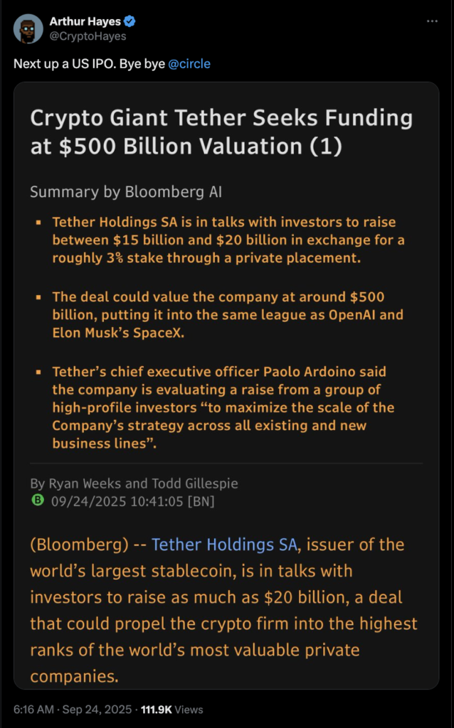454x728 pixels.
Task: Open the article paragraph mentioning world's largest stablecoin
Action: click(x=223, y=610)
